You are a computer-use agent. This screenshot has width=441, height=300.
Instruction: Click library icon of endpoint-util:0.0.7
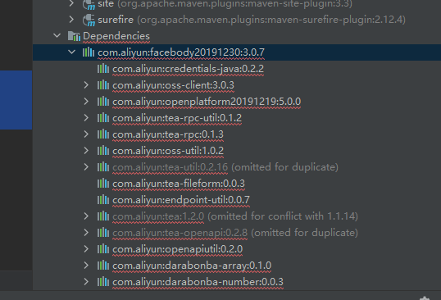[x=103, y=200]
